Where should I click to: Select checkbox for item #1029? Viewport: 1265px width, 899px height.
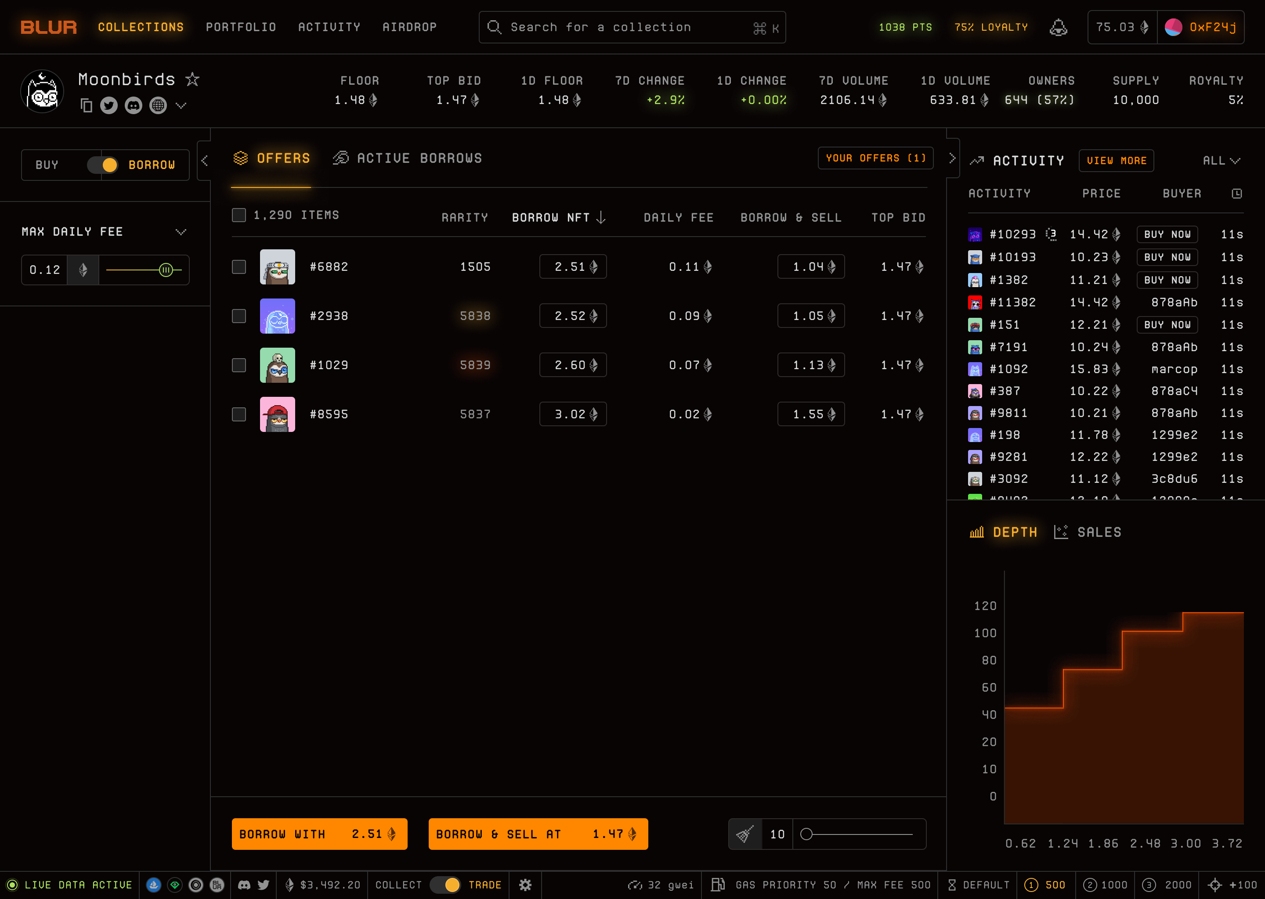coord(239,365)
